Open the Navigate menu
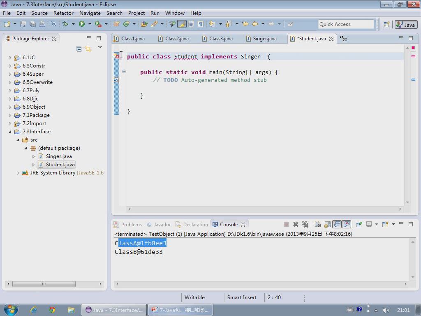 pyautogui.click(x=90, y=13)
